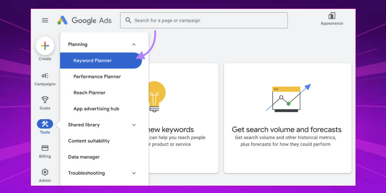
Task: Click the lightbulb new keywords illustration
Action: coord(157,96)
